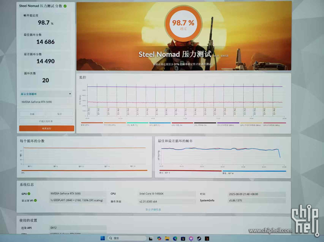Screen dimensions: 324x242
Task: Toggle the CPU 时钟频率 (MHz) legend line
Action: pyautogui.click(x=228, y=123)
